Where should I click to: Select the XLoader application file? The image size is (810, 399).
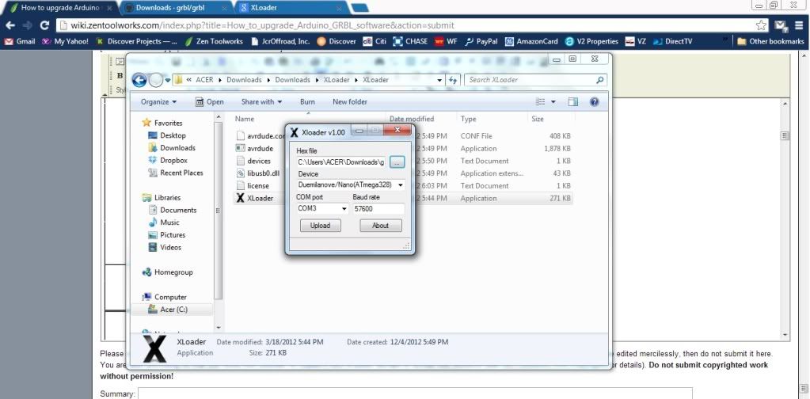[x=260, y=198]
